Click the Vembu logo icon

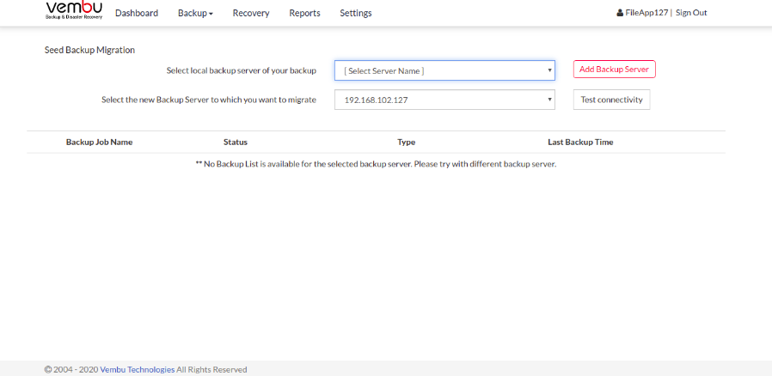74,11
